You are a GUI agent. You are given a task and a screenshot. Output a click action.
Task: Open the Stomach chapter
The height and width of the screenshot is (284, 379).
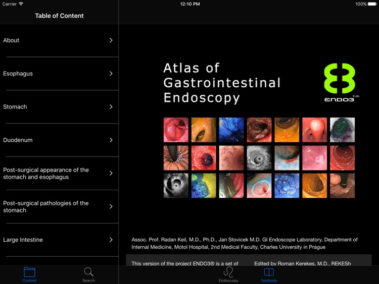coord(59,106)
